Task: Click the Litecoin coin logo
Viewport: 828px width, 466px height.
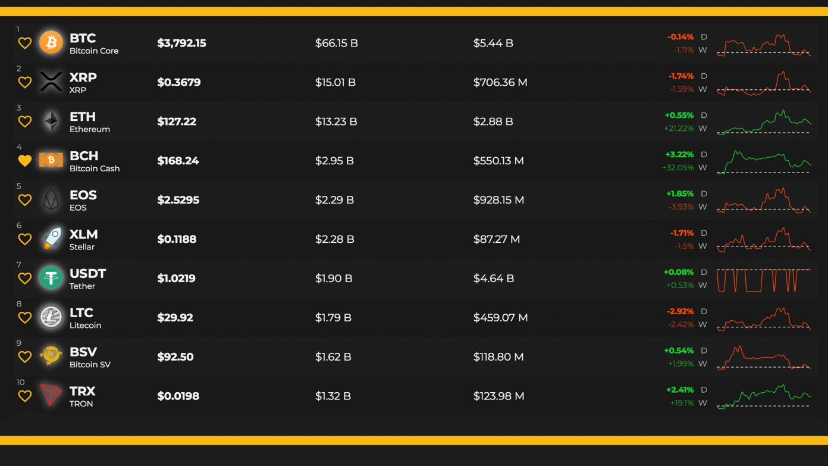Action: (x=51, y=317)
